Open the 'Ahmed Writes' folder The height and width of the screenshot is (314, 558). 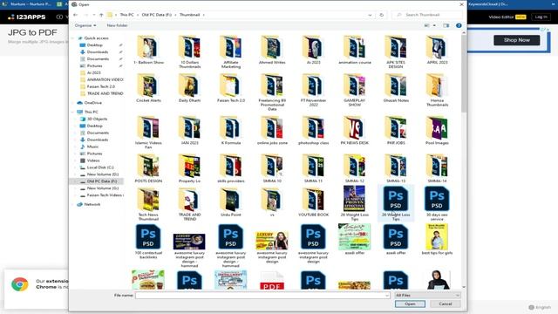(x=272, y=50)
